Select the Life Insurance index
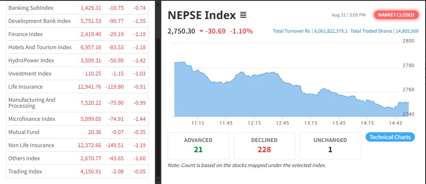The width and height of the screenshot is (426, 184). [x=26, y=86]
